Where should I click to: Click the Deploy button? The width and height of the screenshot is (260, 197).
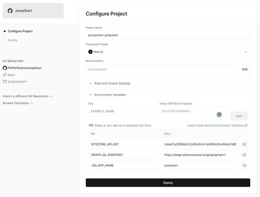click(x=168, y=183)
